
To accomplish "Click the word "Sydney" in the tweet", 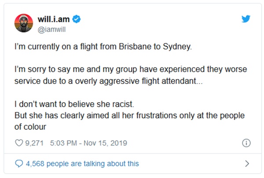I will [x=180, y=46].
